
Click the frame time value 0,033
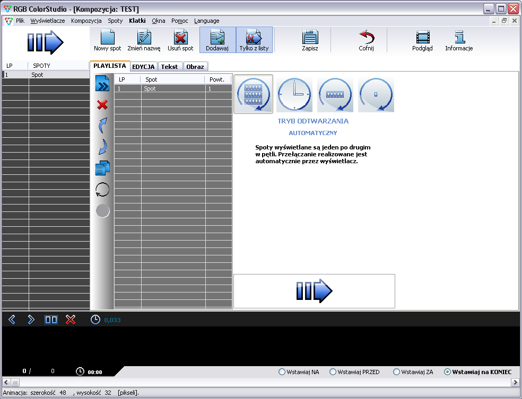point(112,320)
